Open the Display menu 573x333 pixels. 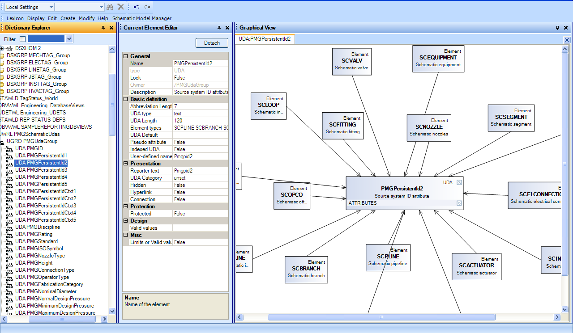(36, 18)
